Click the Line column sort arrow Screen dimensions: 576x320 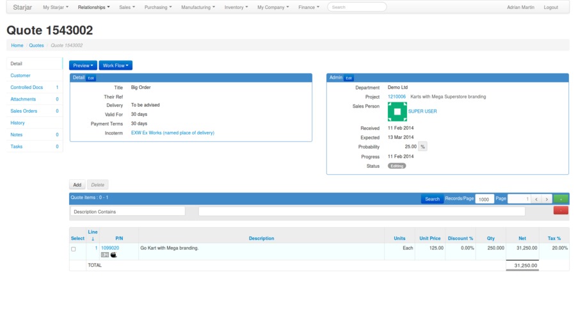(93, 239)
